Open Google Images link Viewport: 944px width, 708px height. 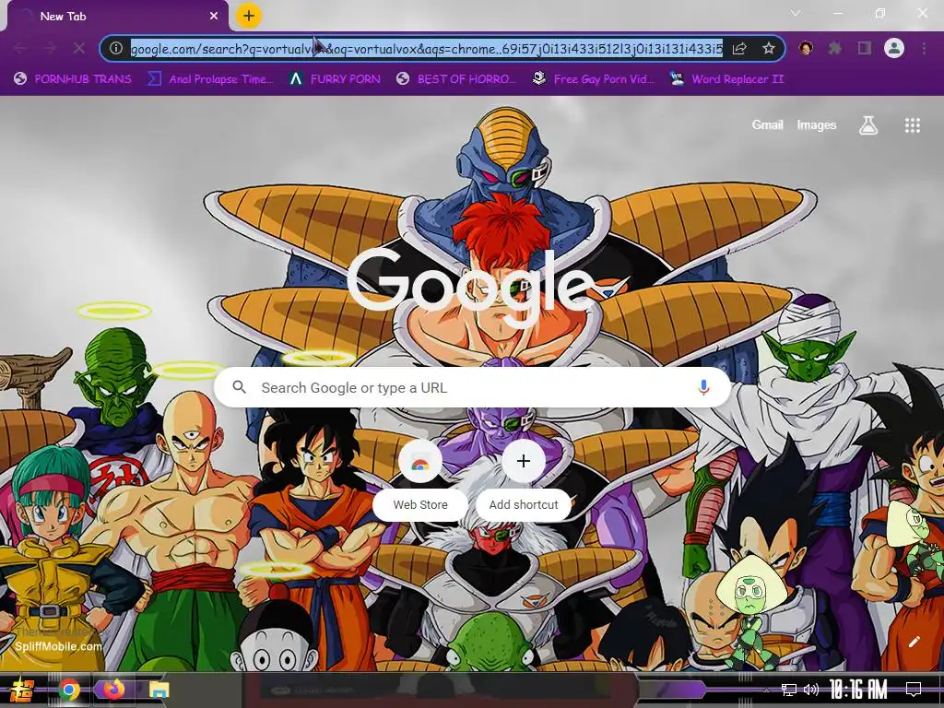click(x=817, y=124)
